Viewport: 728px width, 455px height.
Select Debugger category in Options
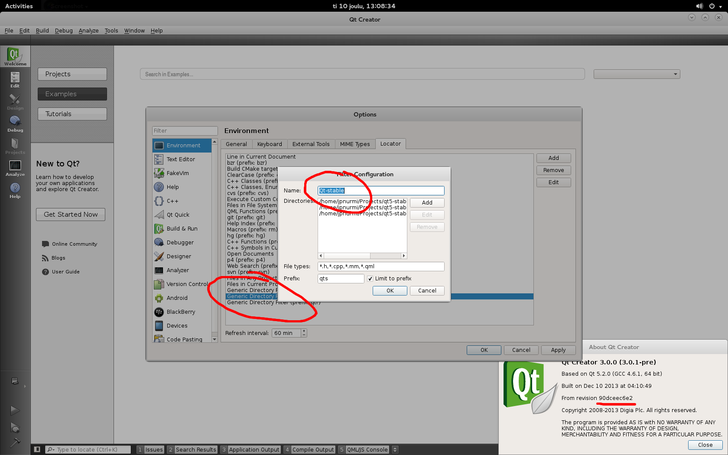tap(181, 243)
